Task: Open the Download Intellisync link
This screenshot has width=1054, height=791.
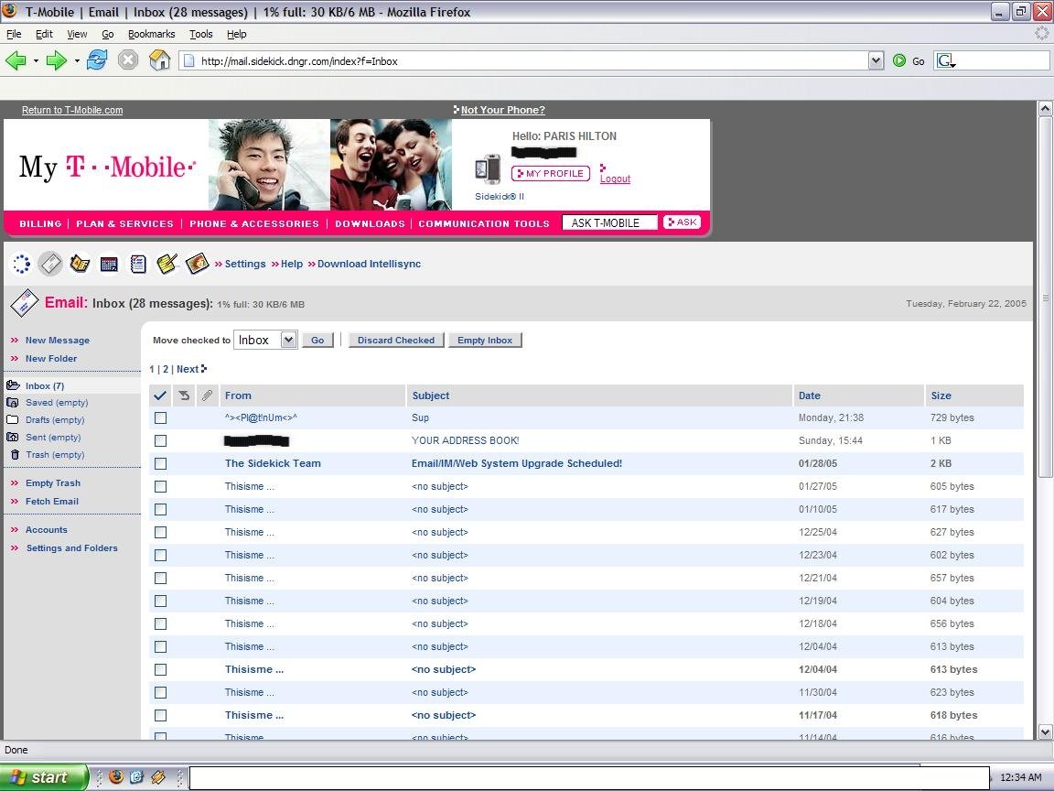Action: (x=369, y=264)
